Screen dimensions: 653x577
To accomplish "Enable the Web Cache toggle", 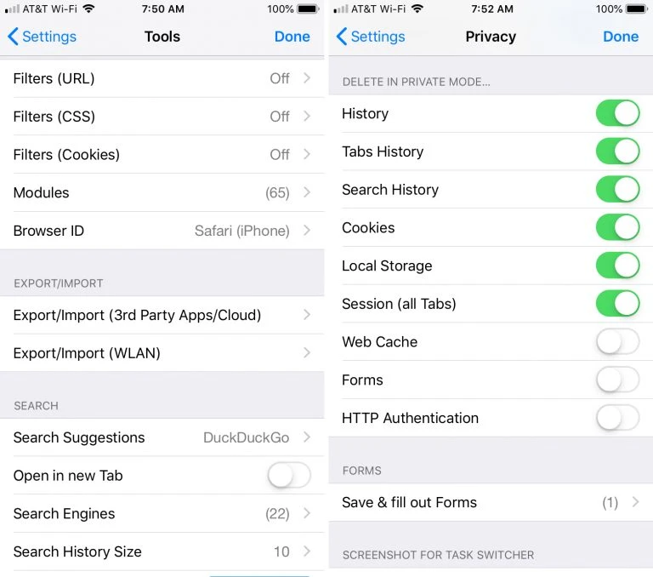I will [x=617, y=341].
